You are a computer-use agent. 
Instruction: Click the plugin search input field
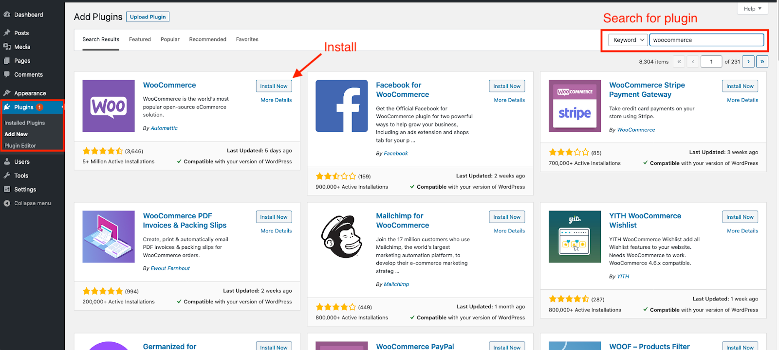[x=706, y=40]
